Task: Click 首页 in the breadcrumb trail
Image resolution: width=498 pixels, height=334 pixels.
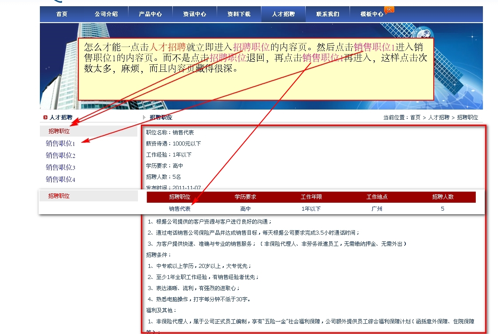Action: 415,118
